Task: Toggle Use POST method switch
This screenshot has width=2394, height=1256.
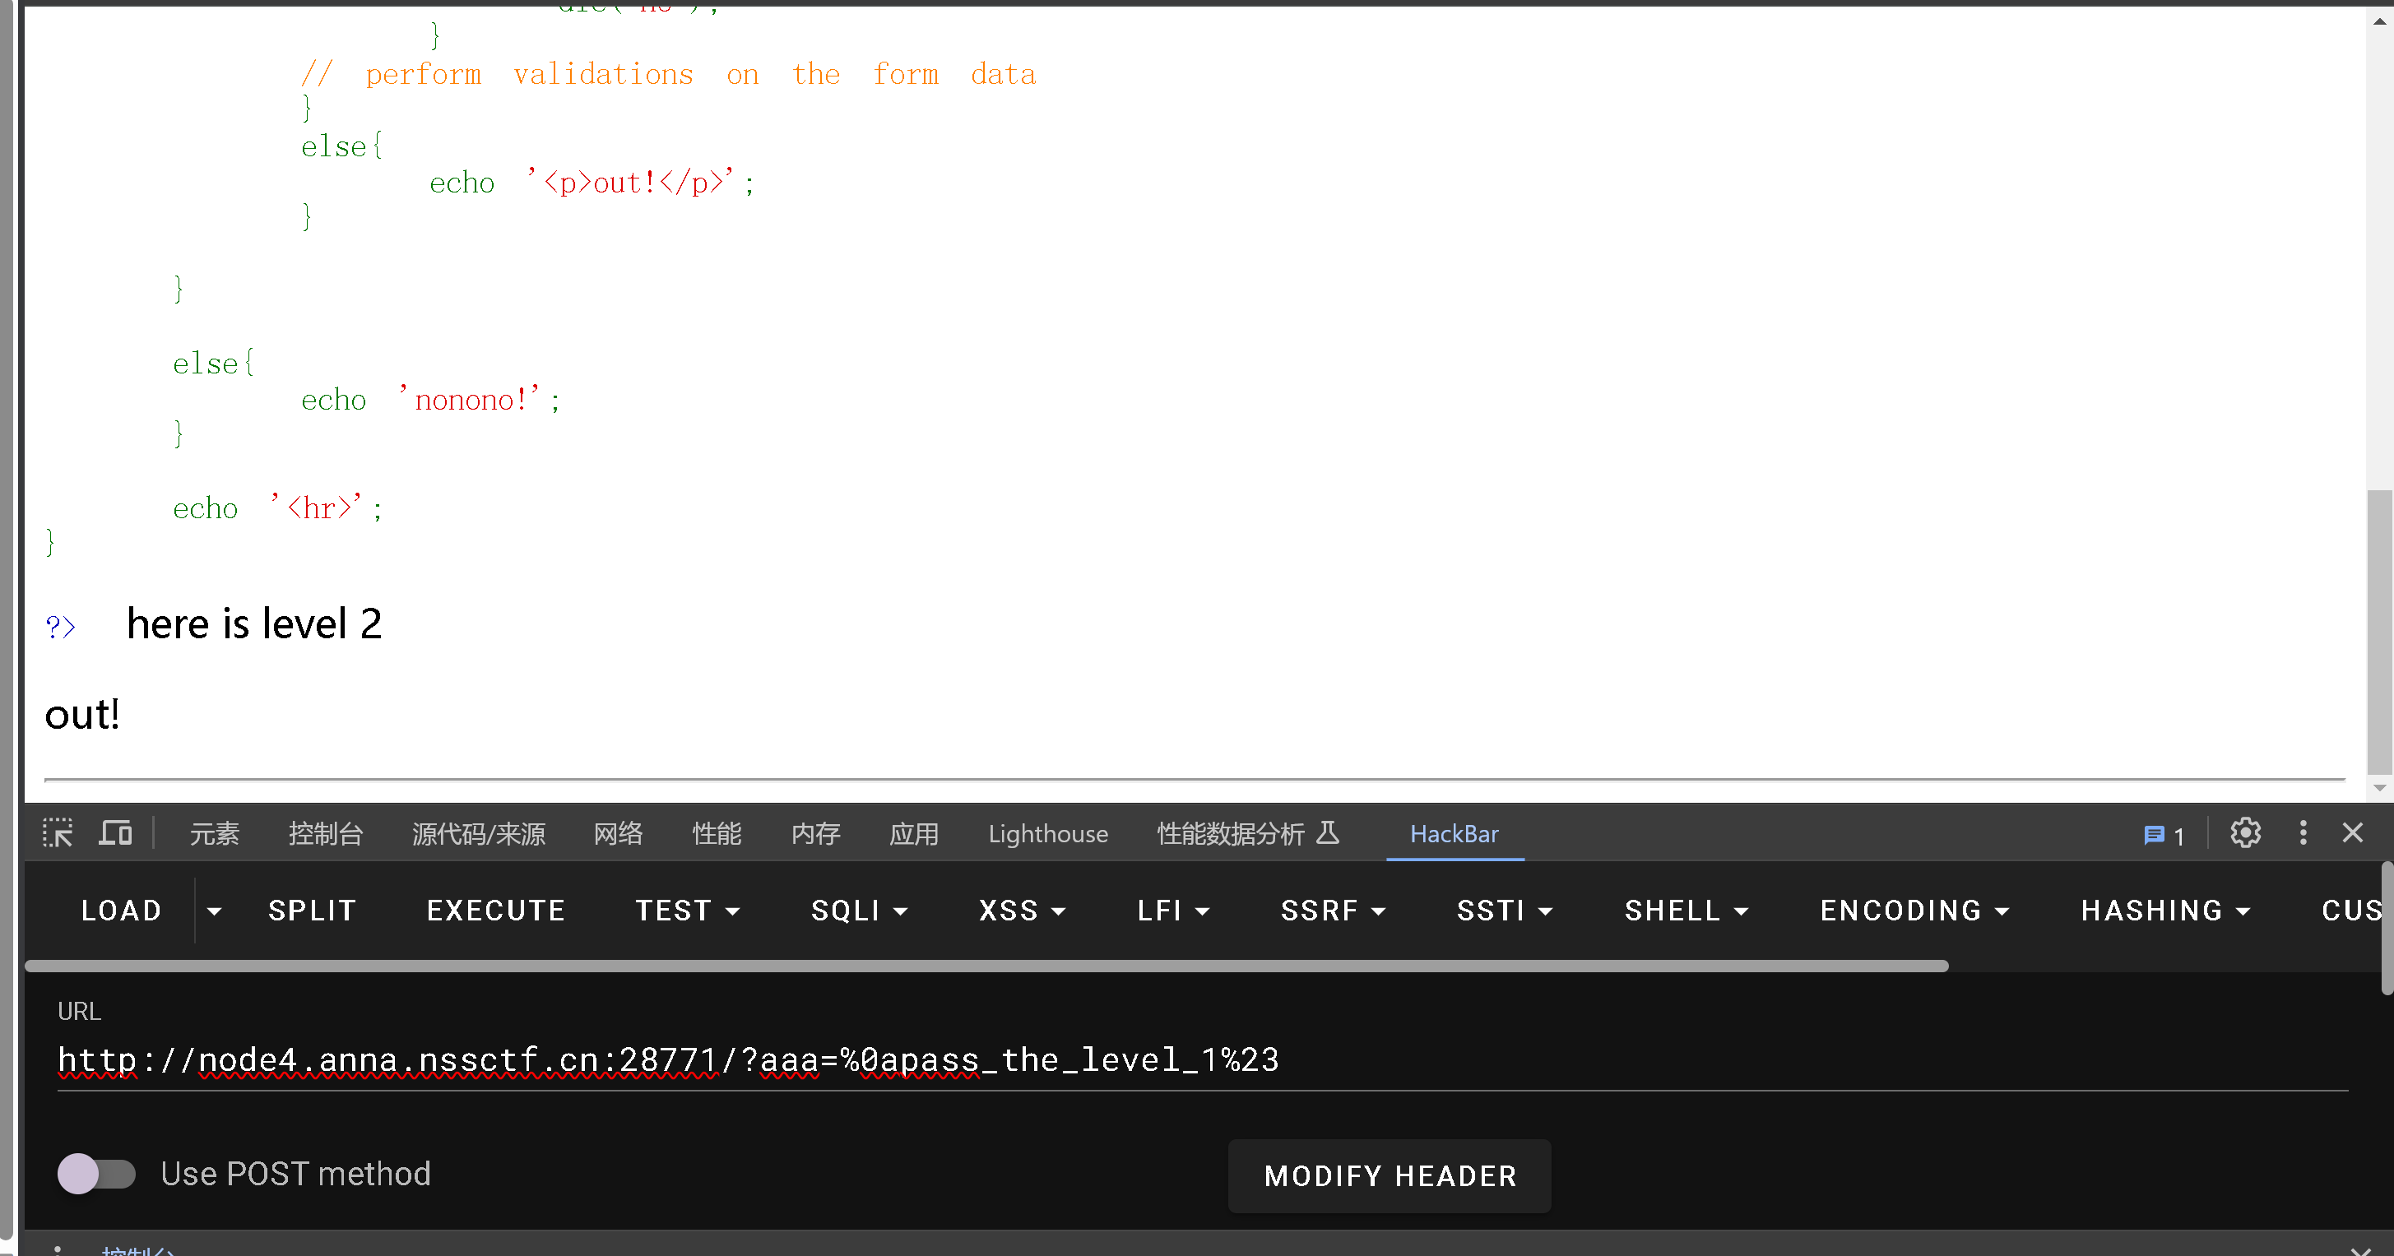Action: 95,1175
